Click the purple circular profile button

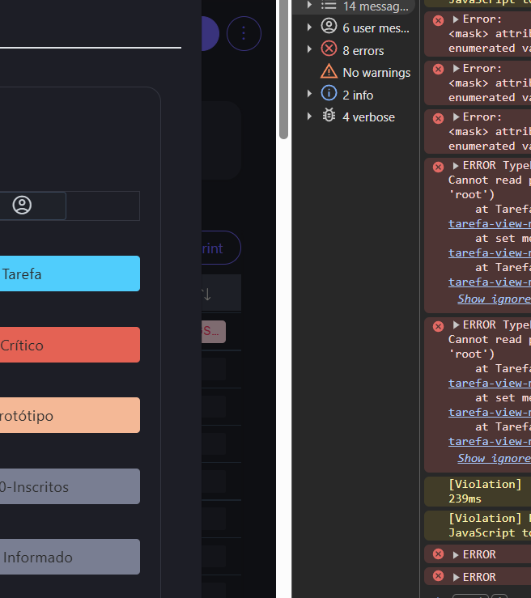[209, 33]
